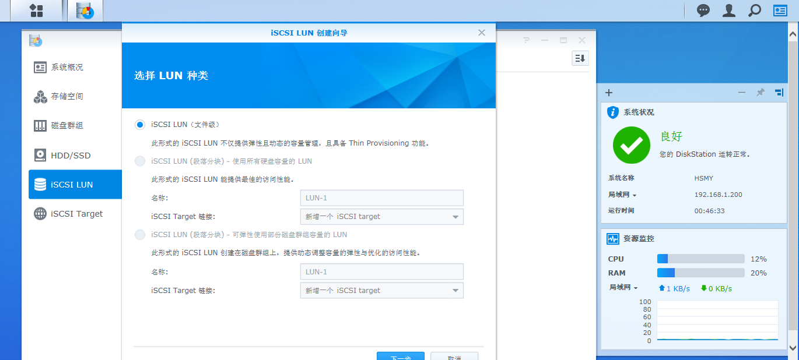Click the 下一步 button

pyautogui.click(x=400, y=357)
